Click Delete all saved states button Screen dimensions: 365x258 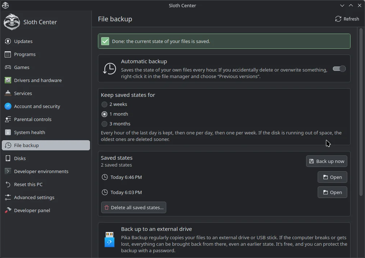click(134, 207)
